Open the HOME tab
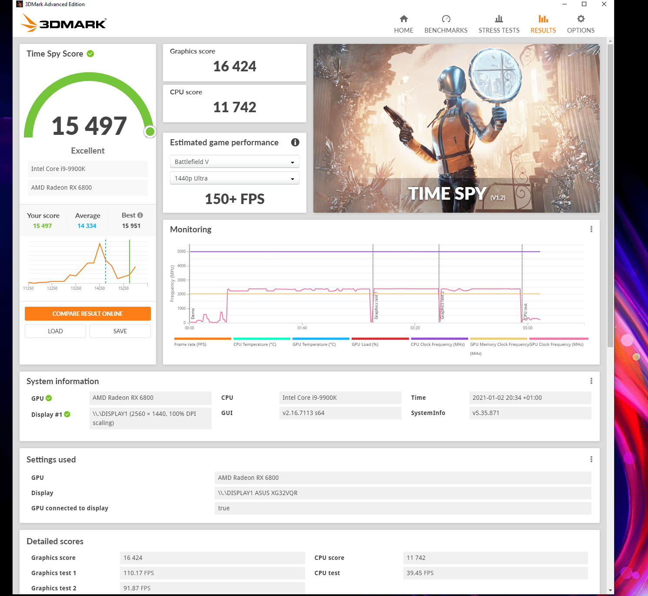648x596 pixels. coord(403,24)
